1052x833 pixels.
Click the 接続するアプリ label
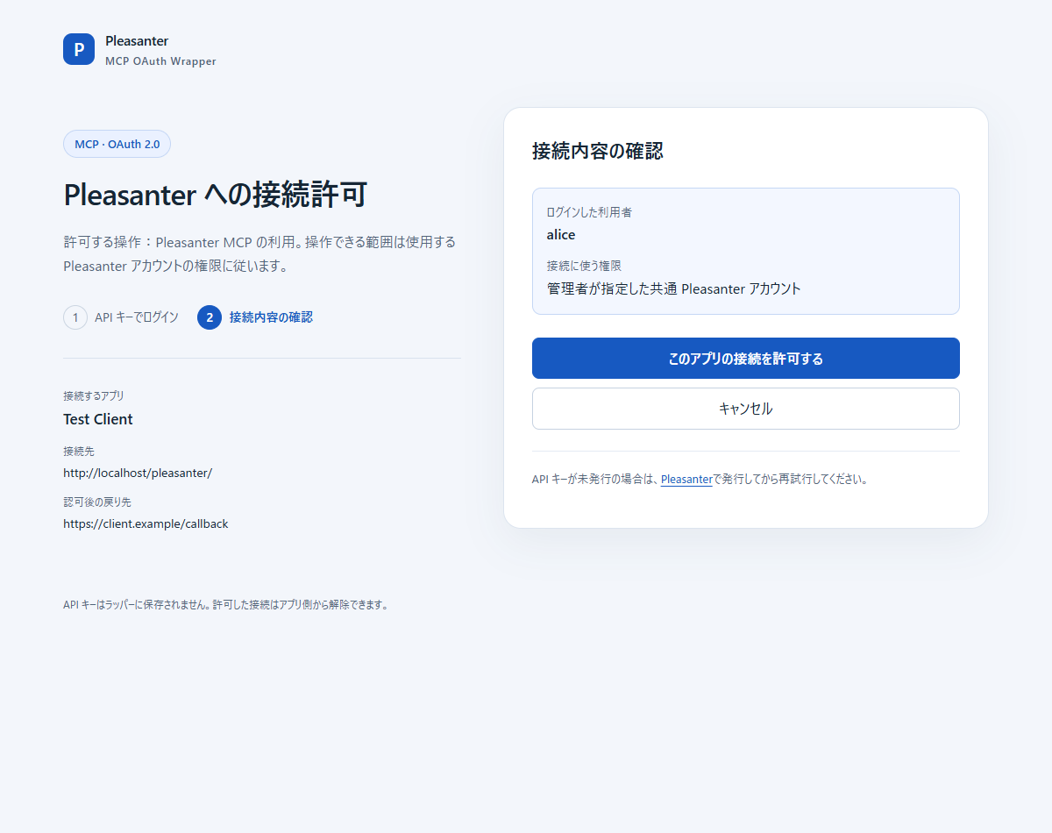[94, 396]
